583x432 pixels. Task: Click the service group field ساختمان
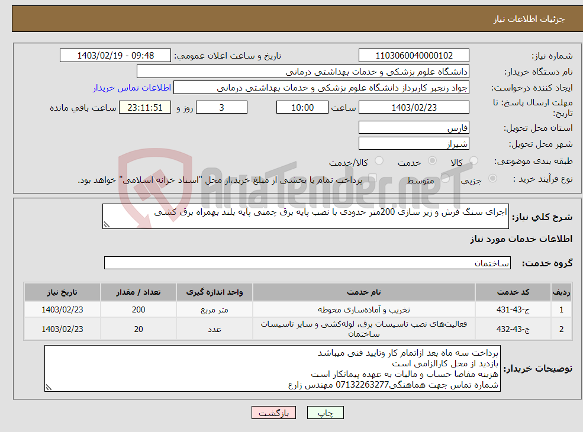click(x=308, y=263)
